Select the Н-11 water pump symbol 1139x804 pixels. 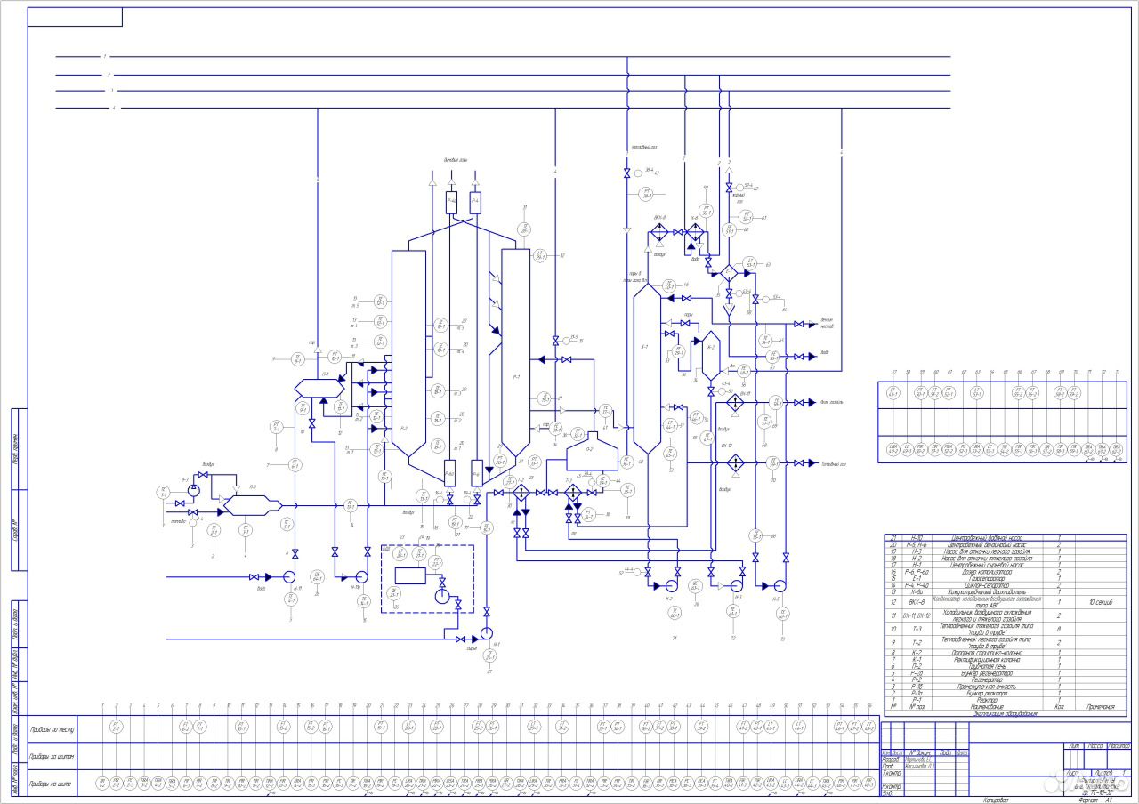tap(289, 576)
